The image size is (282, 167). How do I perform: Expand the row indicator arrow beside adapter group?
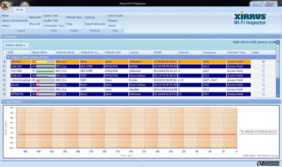coord(4,57)
